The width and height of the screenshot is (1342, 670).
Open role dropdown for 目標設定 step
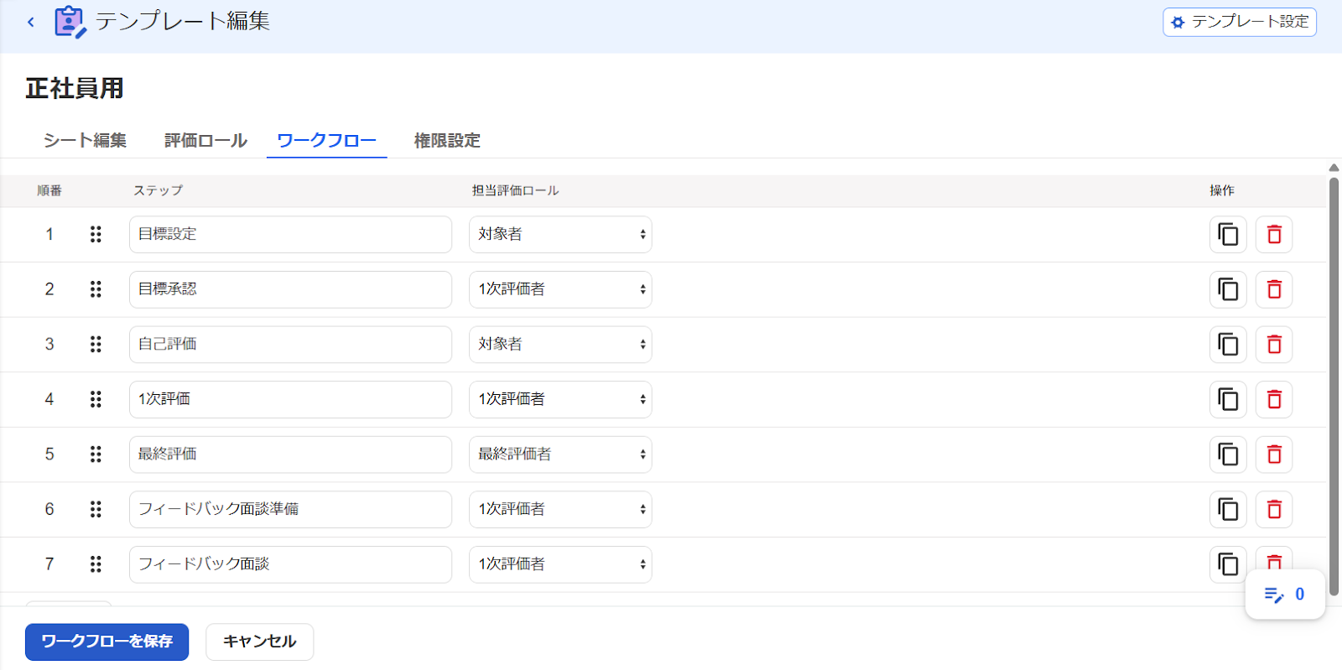[560, 235]
